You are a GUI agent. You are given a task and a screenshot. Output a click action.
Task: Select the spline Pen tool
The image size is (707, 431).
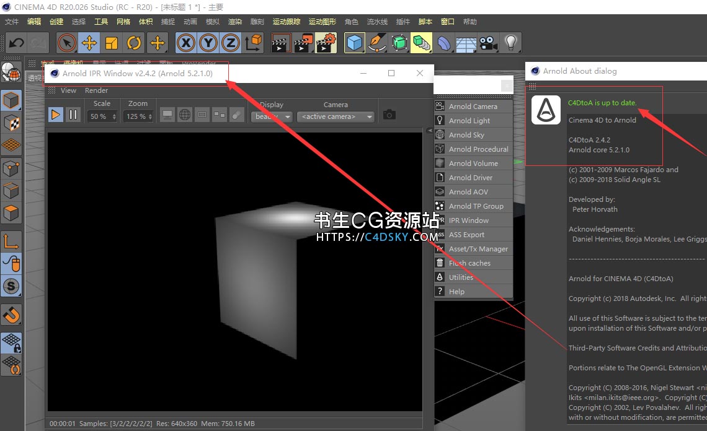(377, 43)
